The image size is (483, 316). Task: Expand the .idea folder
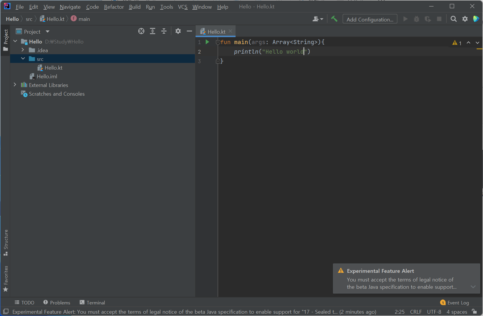(23, 50)
